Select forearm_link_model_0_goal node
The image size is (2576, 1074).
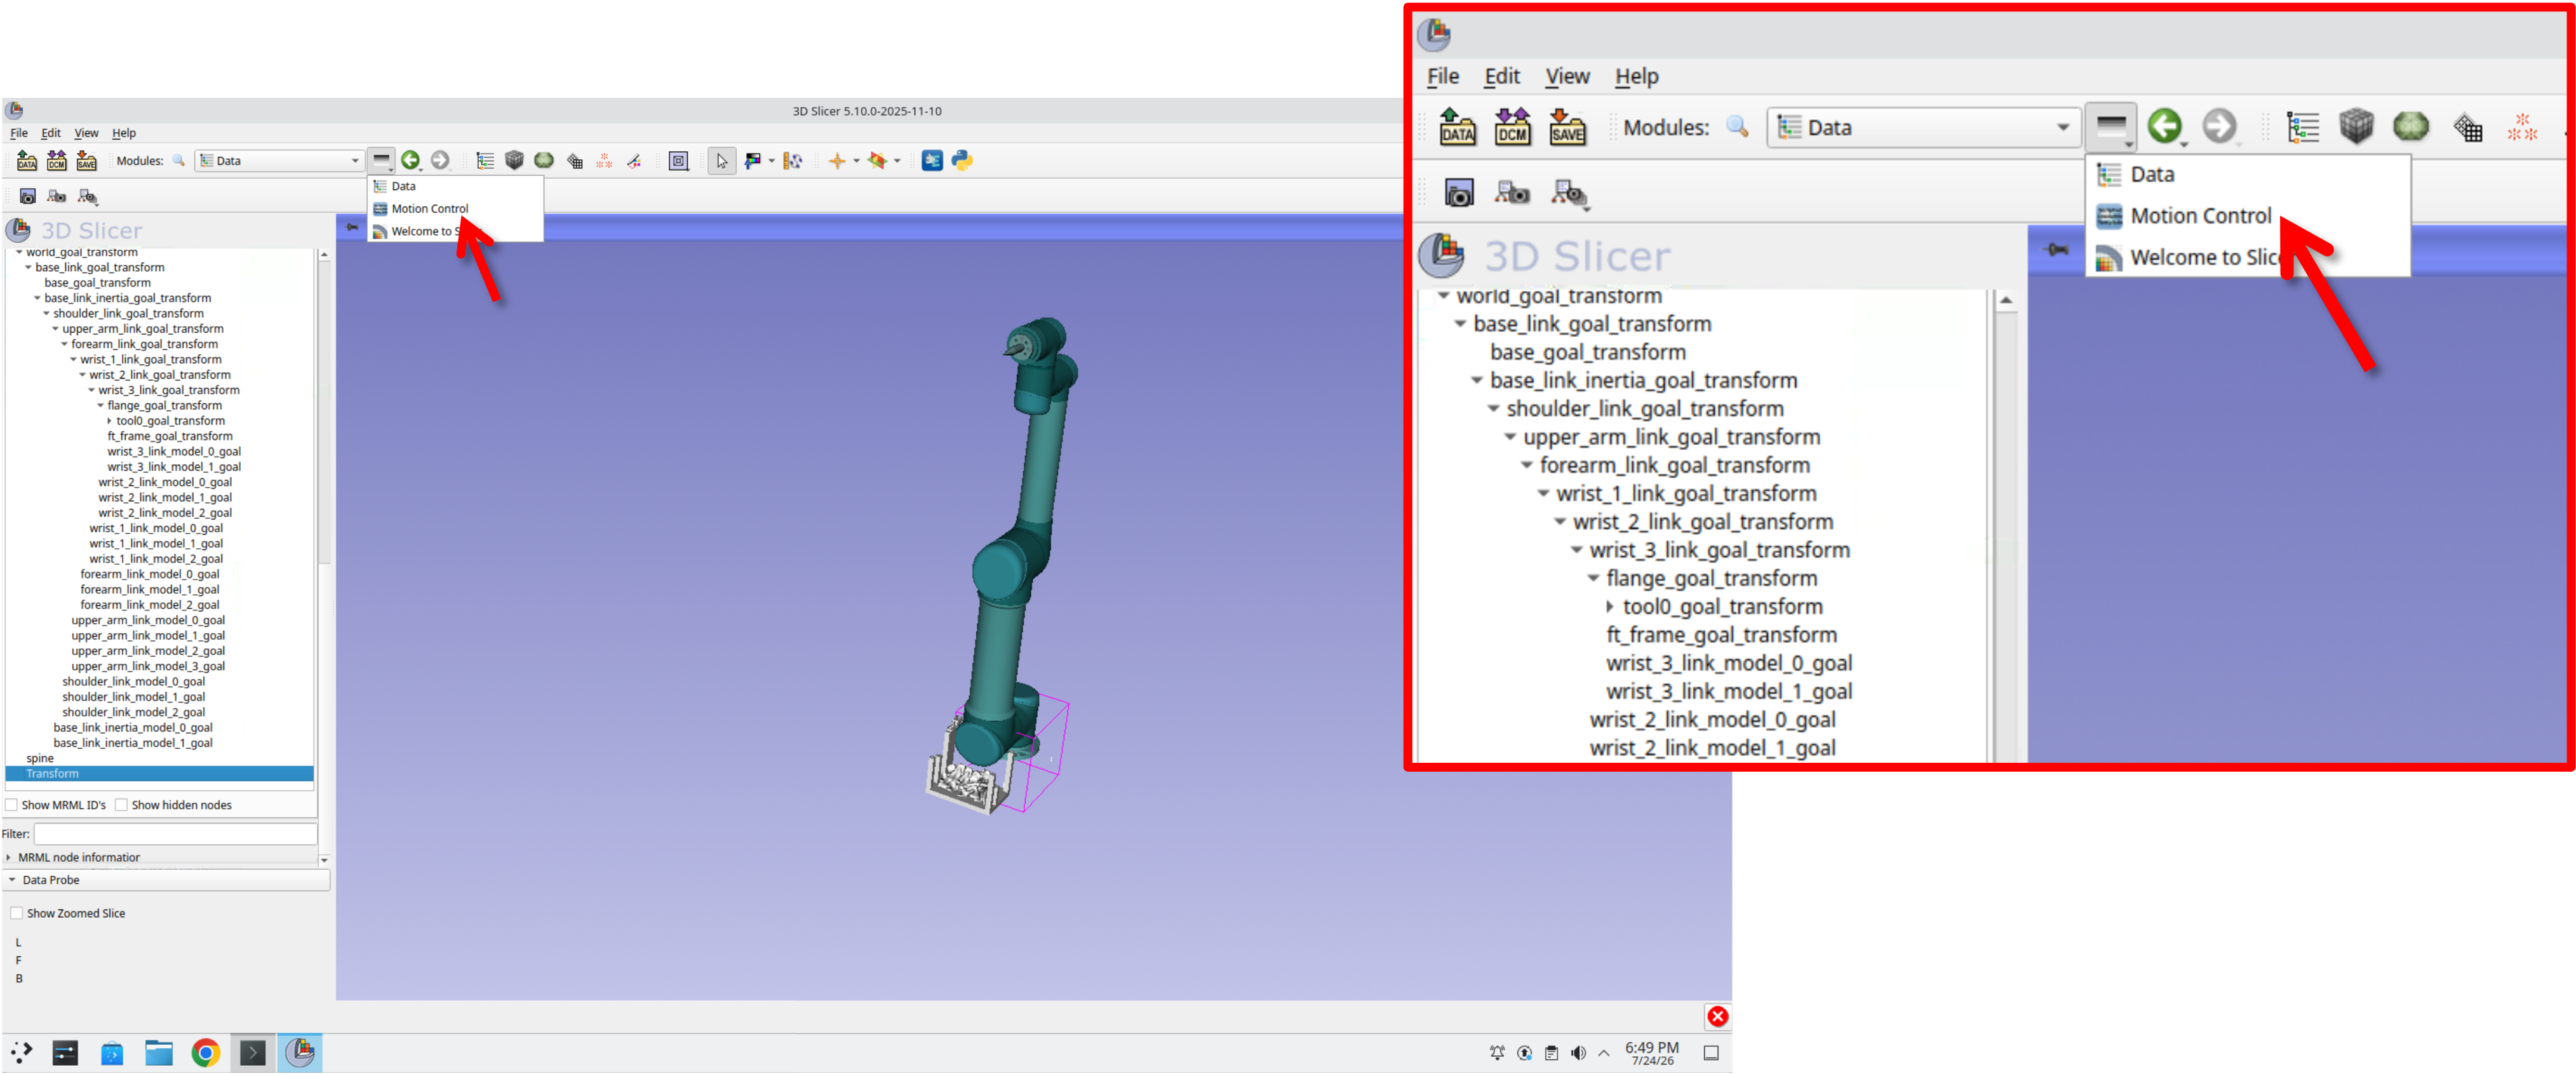[x=150, y=574]
